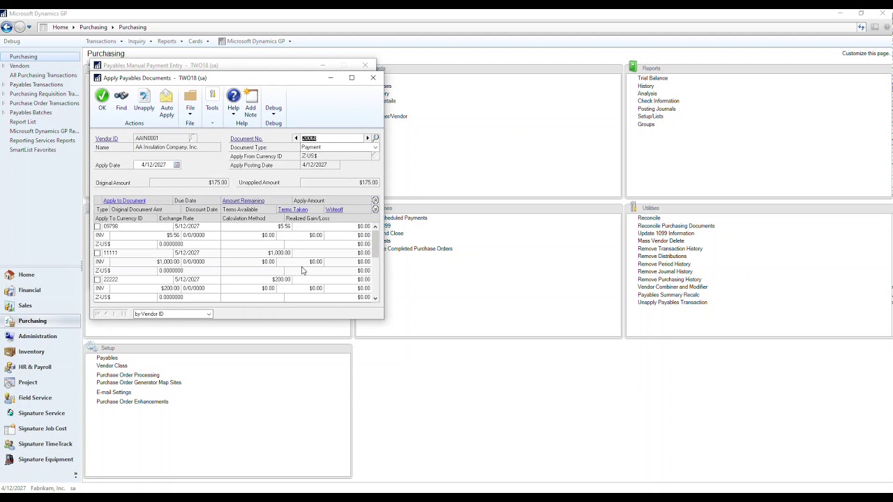Open Microsoft Dynamics GP menu dropdown
893x502 pixels.
[255, 41]
